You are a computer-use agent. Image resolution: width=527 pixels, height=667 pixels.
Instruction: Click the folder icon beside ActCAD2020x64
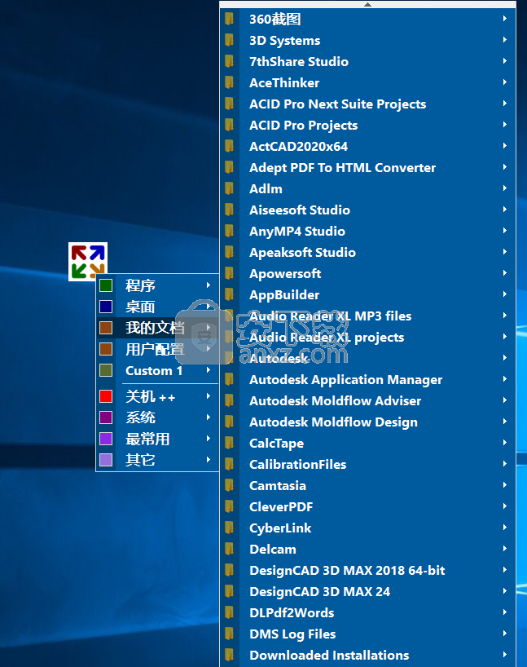click(229, 146)
